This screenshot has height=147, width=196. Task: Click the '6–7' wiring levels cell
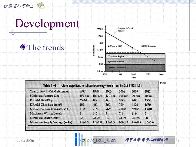(x=95, y=114)
